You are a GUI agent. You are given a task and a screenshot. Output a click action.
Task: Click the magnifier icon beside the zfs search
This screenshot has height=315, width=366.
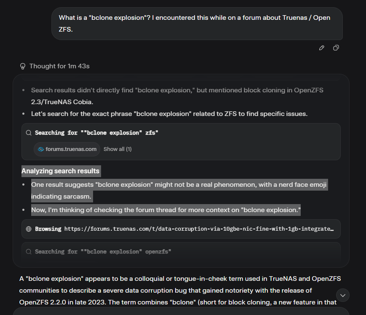[x=29, y=133]
